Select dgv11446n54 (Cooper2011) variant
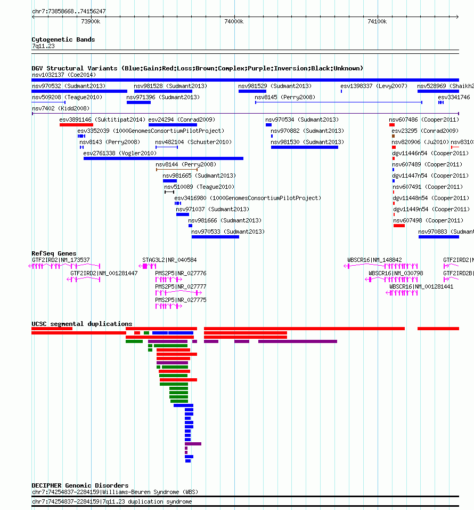474x510 pixels. pos(394,159)
